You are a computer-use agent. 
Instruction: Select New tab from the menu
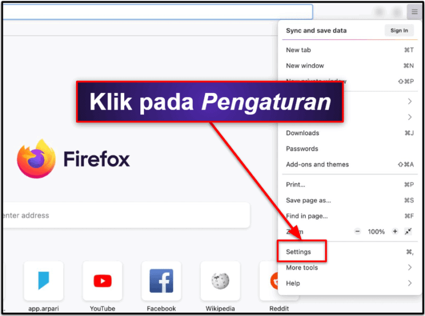click(350, 50)
